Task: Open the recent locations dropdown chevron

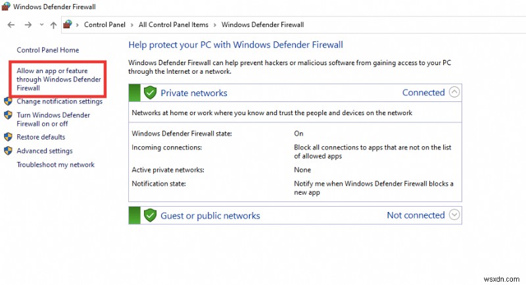Action: (41, 25)
